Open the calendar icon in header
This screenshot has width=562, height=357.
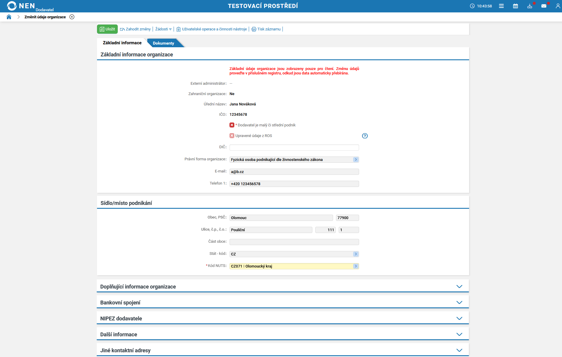[516, 6]
